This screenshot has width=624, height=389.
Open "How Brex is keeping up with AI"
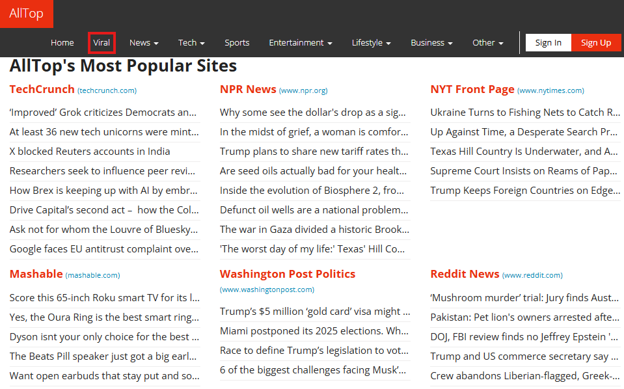103,191
